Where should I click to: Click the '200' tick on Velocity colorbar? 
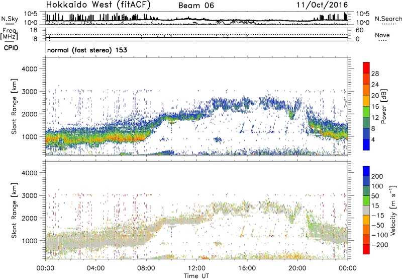tap(377, 176)
